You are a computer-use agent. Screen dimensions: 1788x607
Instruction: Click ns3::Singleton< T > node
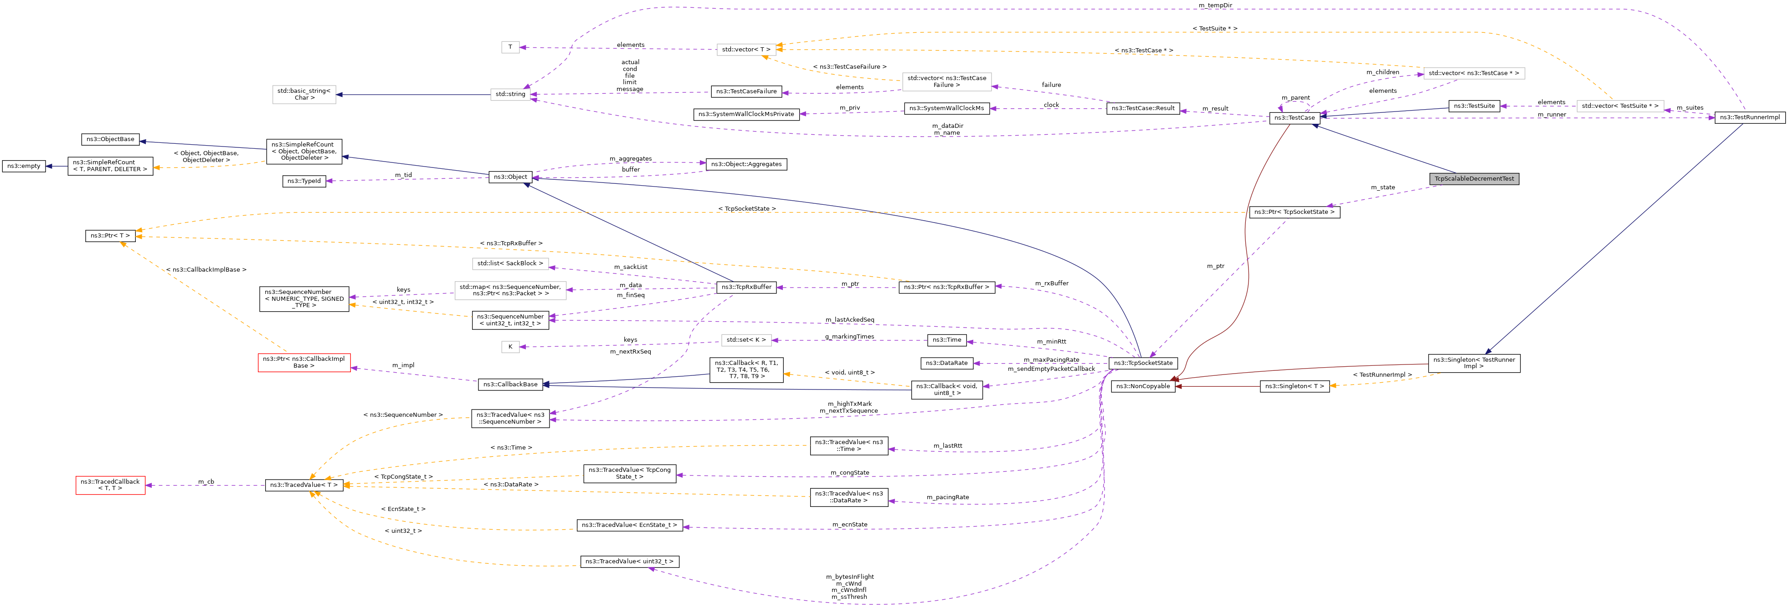(1295, 387)
